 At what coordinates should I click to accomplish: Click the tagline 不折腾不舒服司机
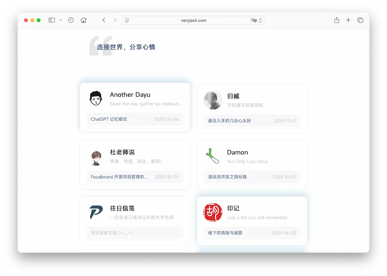click(245, 105)
